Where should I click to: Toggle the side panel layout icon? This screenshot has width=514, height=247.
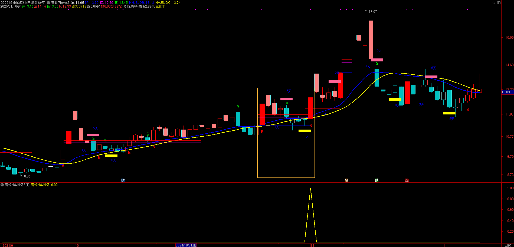tap(499, 3)
